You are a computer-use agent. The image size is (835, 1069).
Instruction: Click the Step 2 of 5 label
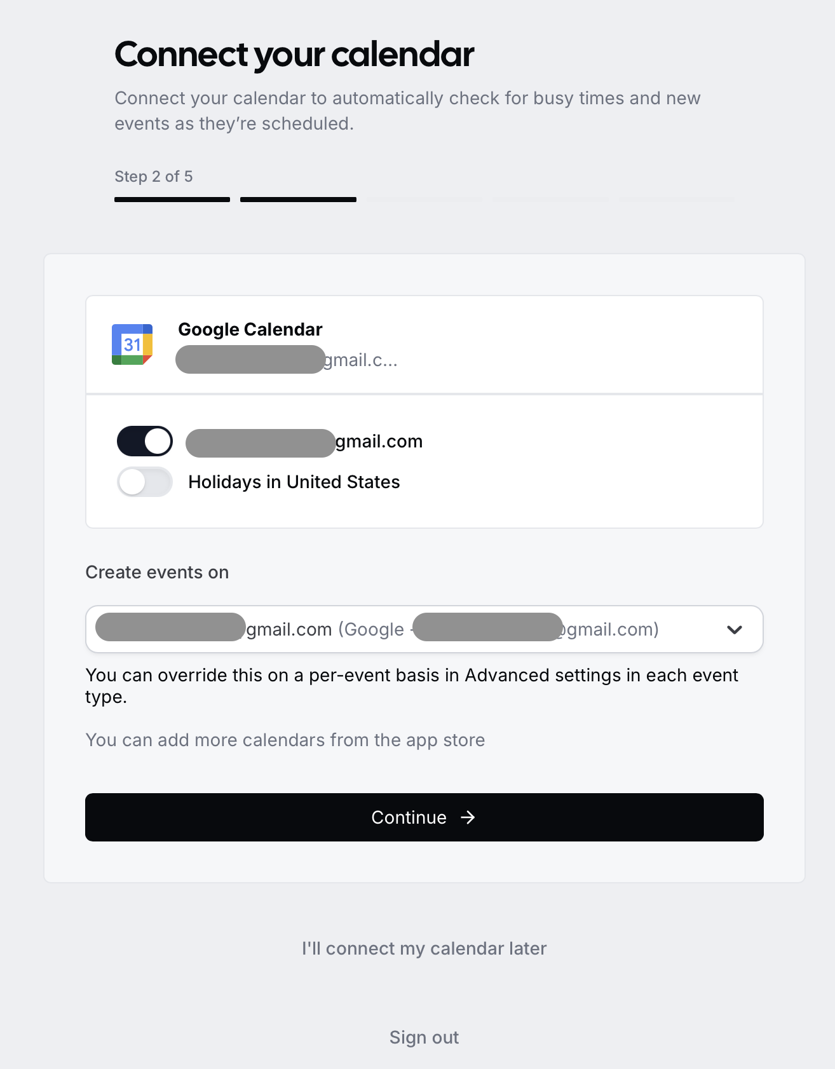point(154,177)
